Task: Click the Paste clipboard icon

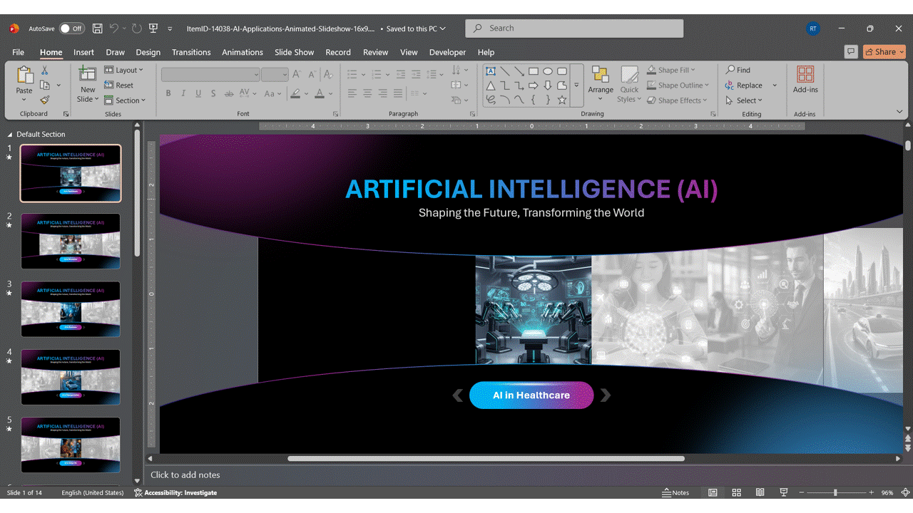Action: click(x=24, y=76)
